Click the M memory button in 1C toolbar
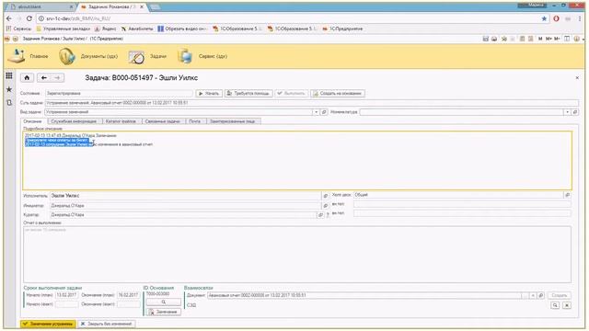This screenshot has height=331, width=589. (540, 39)
